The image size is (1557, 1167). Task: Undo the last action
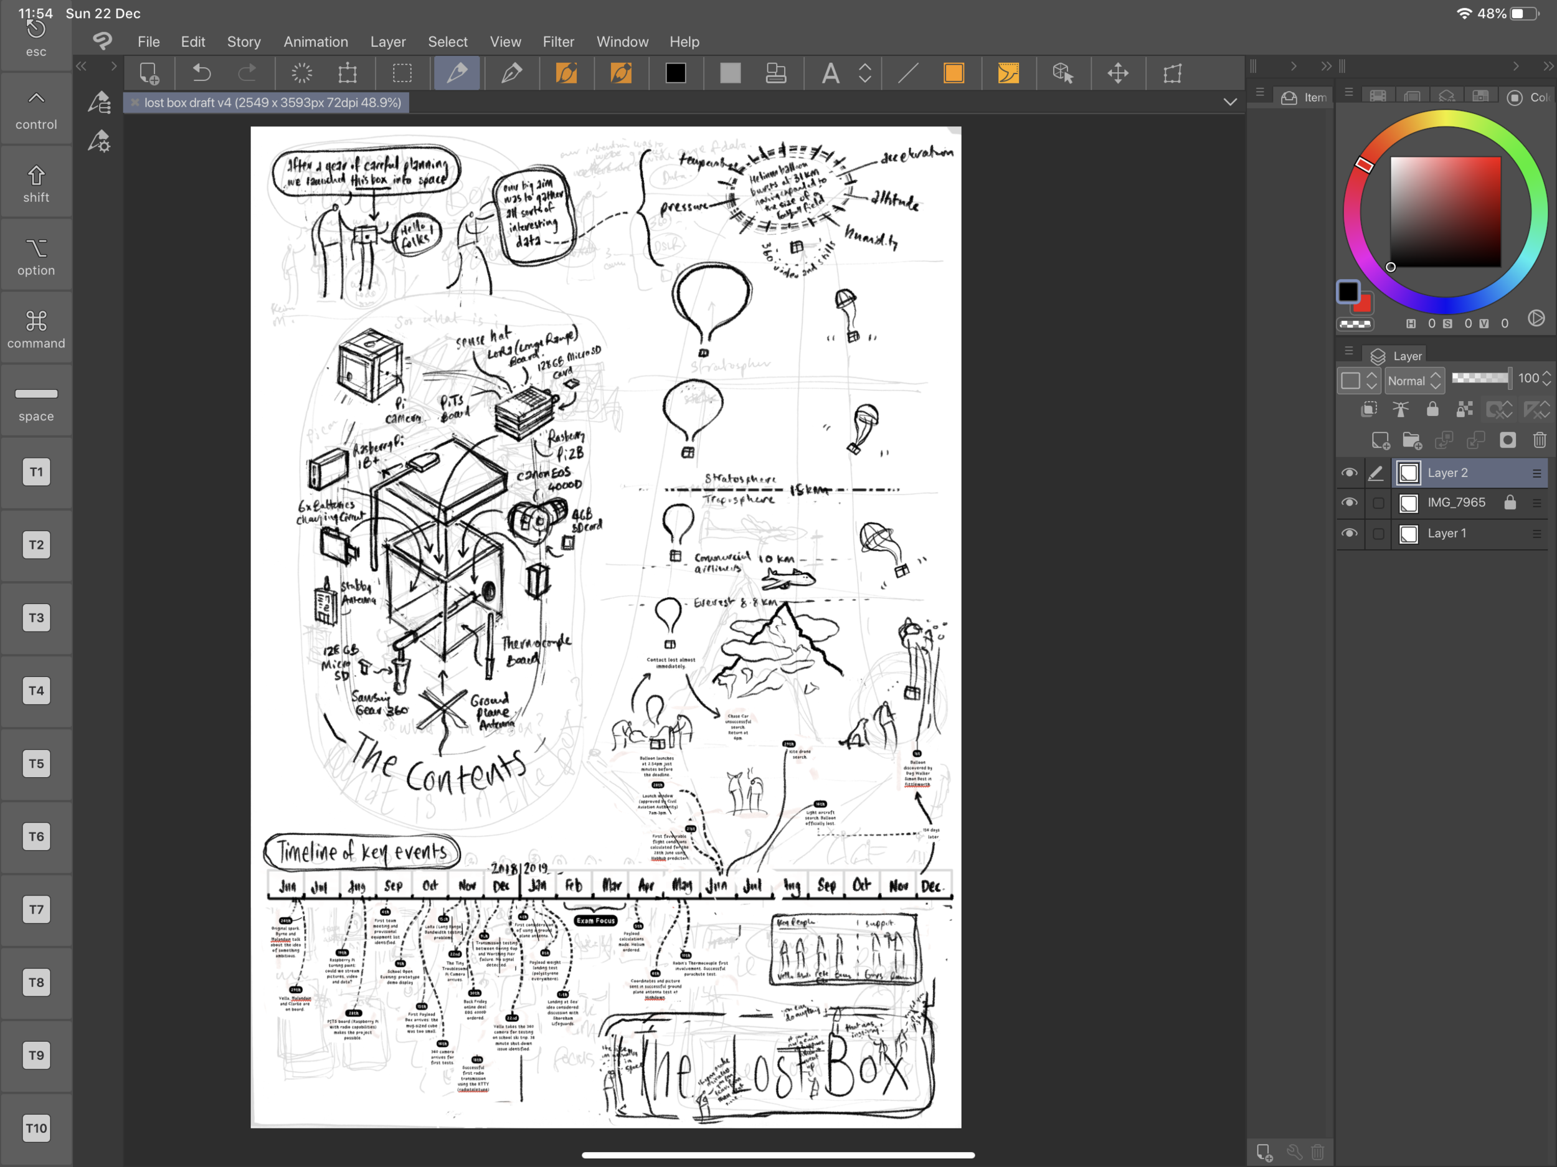click(201, 73)
